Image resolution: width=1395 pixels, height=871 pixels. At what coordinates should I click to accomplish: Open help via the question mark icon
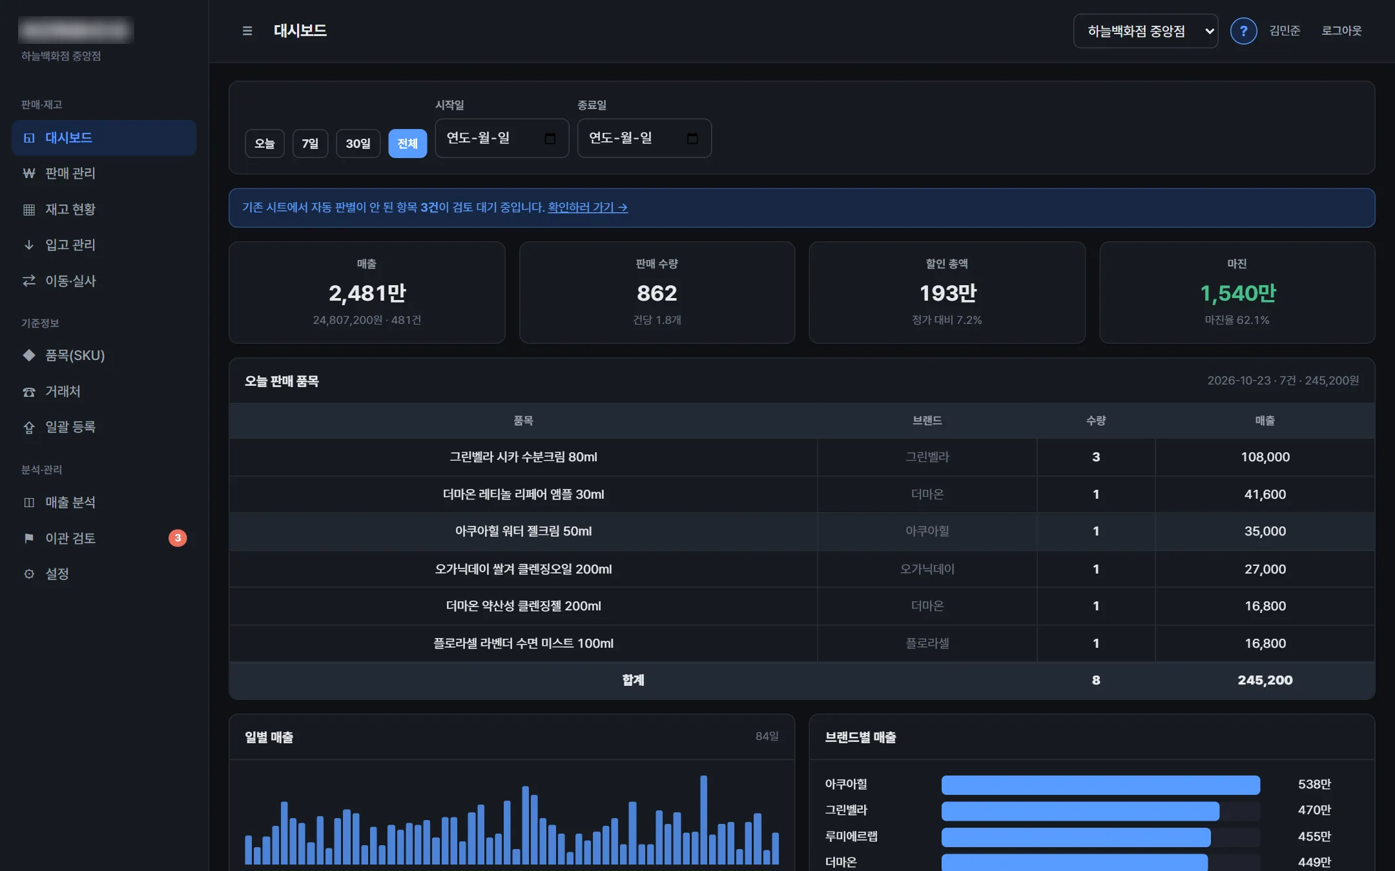(1243, 31)
